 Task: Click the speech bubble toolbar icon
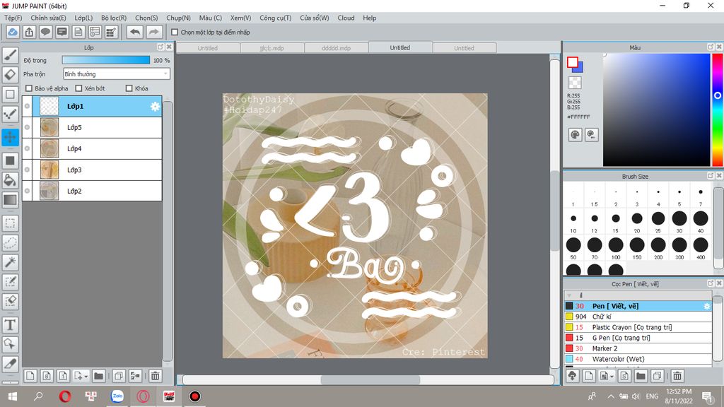point(45,32)
